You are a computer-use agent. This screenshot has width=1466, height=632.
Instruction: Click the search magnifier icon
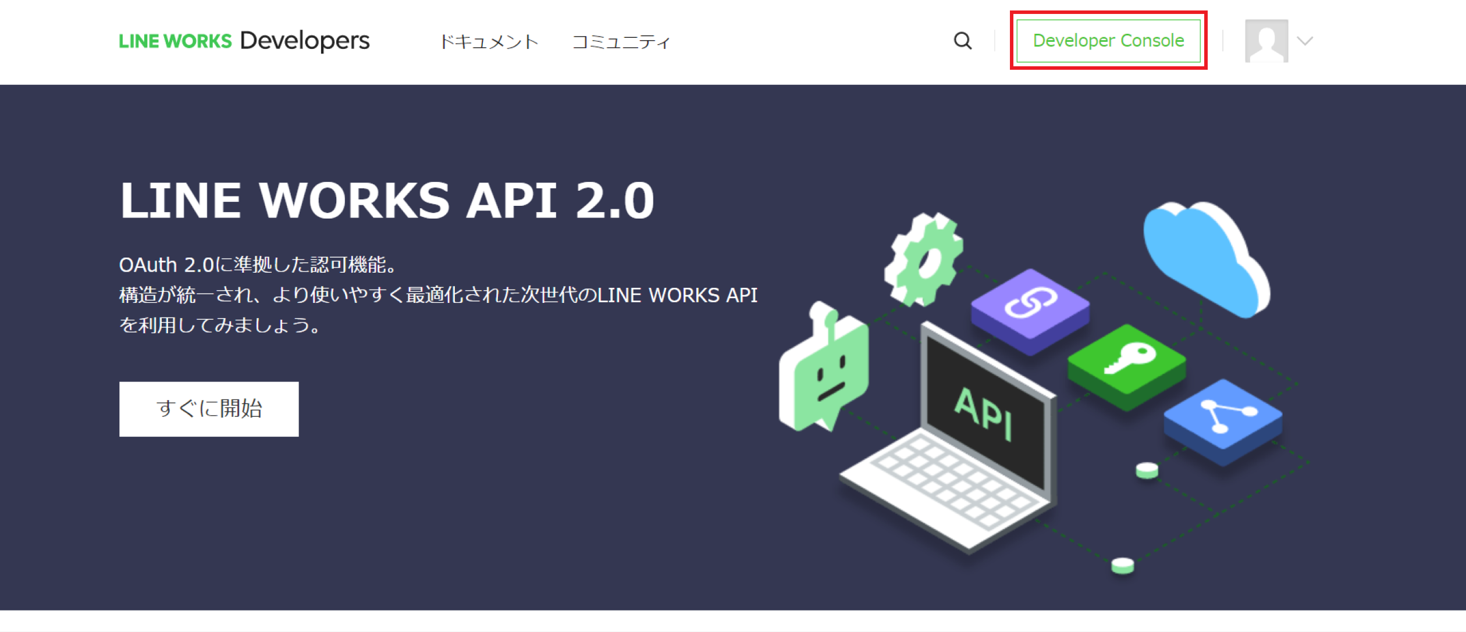click(963, 41)
